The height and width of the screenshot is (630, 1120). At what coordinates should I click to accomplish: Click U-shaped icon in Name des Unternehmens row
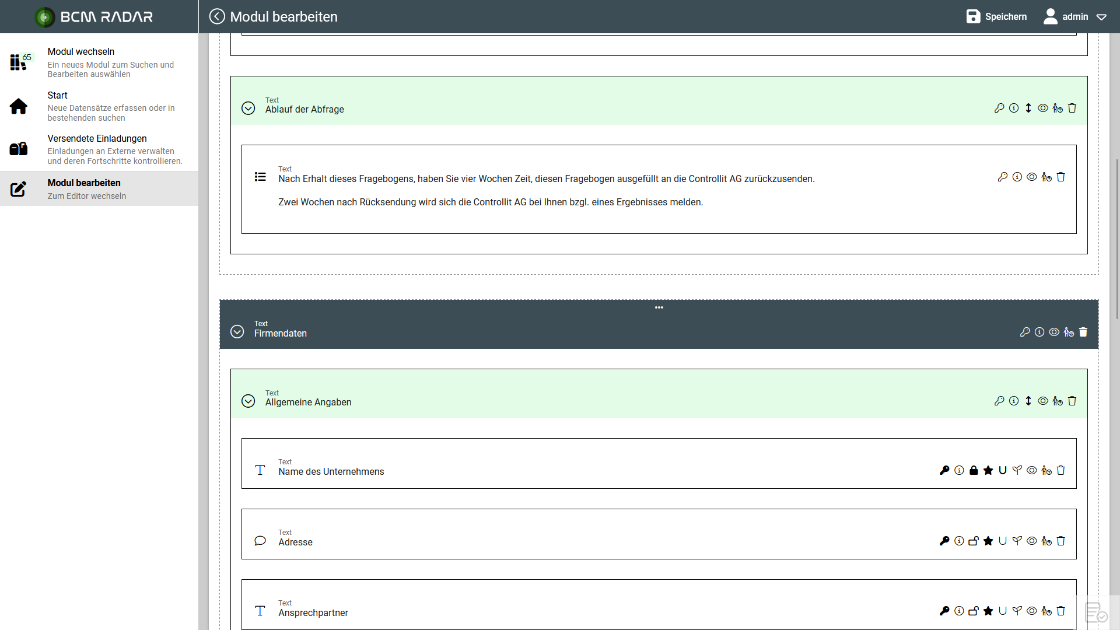(1003, 470)
